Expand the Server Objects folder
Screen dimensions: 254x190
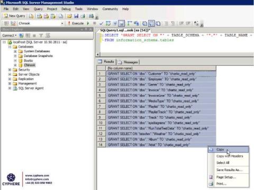[10, 74]
